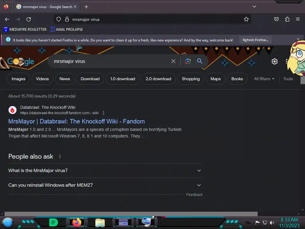Open the computer keyboard taskbar icon
The height and width of the screenshot is (229, 305).
[x=146, y=222]
